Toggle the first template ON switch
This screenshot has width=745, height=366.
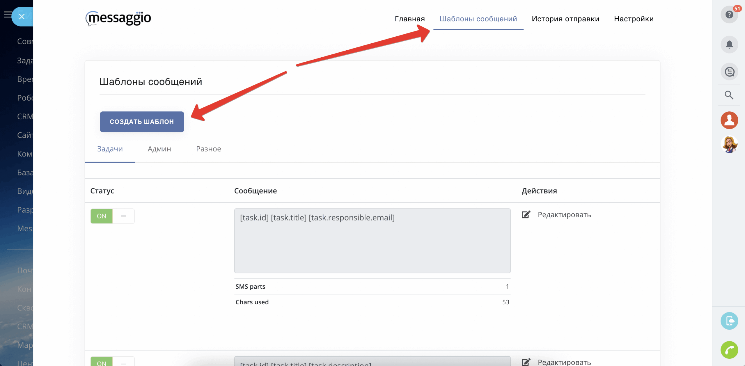[x=112, y=216]
